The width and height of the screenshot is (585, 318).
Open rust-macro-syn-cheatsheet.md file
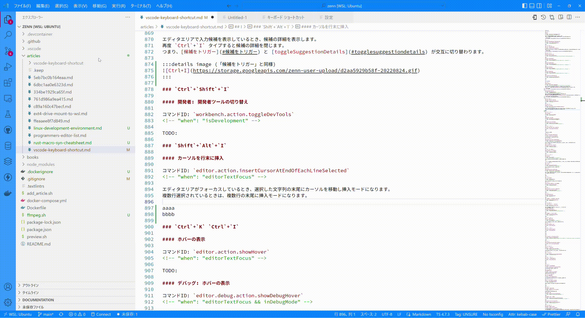pos(62,143)
